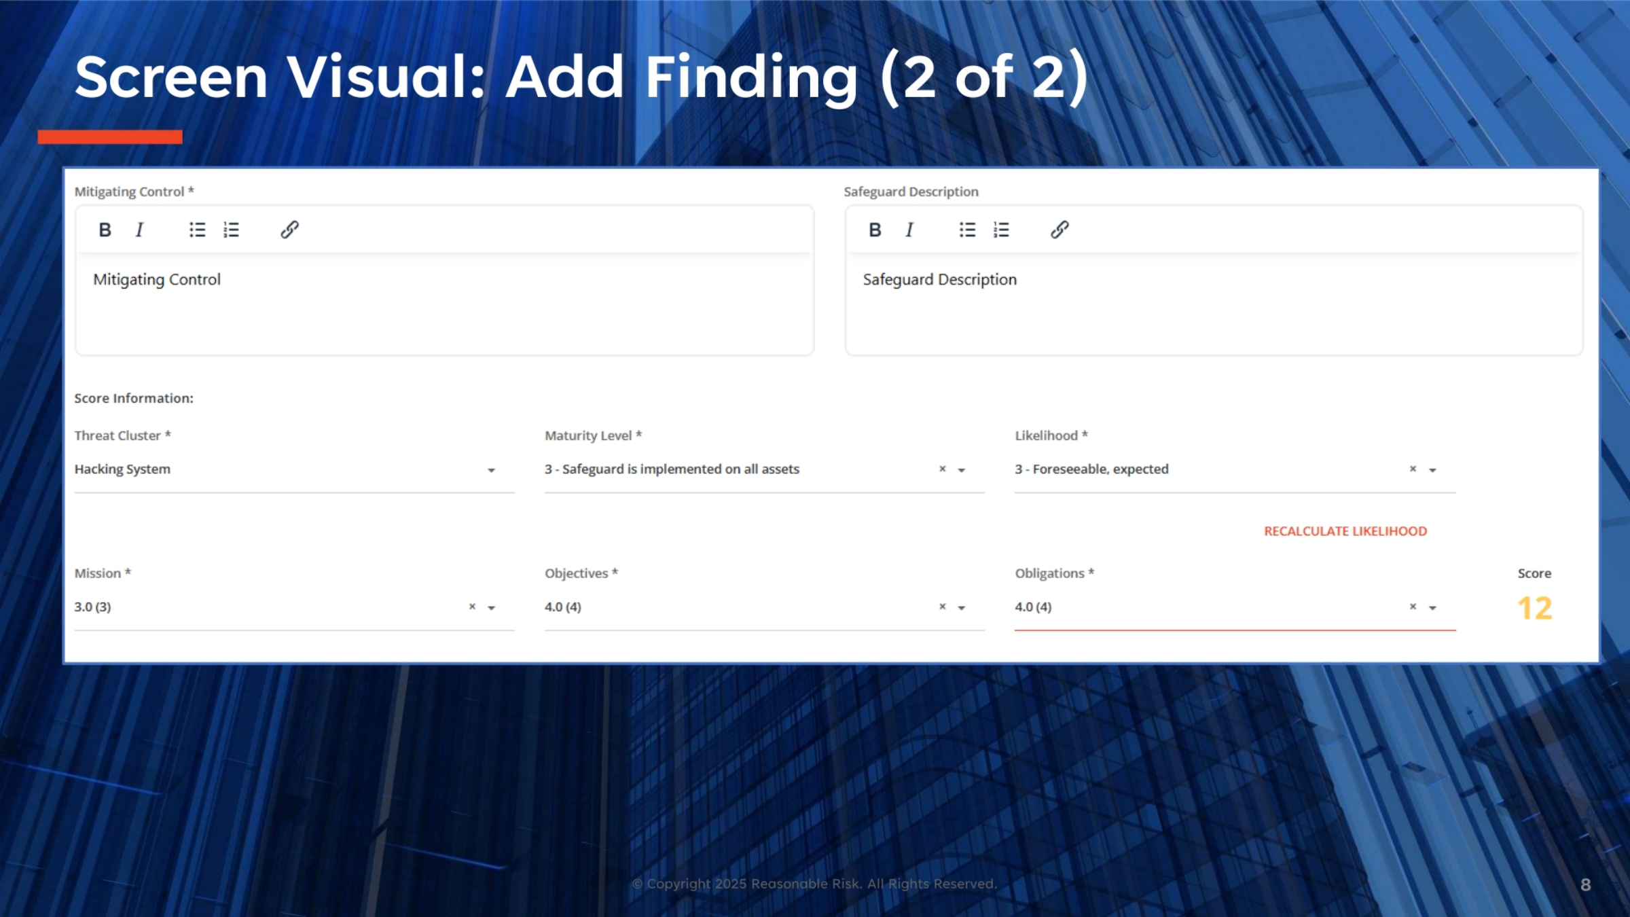The width and height of the screenshot is (1630, 917).
Task: Clear the Likelihood selection
Action: pyautogui.click(x=1413, y=469)
